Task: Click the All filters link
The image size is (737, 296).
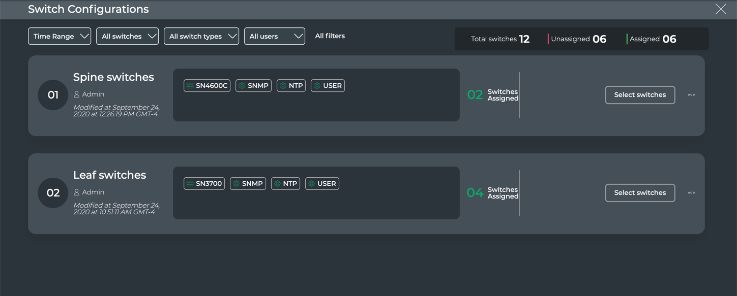Action: tap(330, 36)
